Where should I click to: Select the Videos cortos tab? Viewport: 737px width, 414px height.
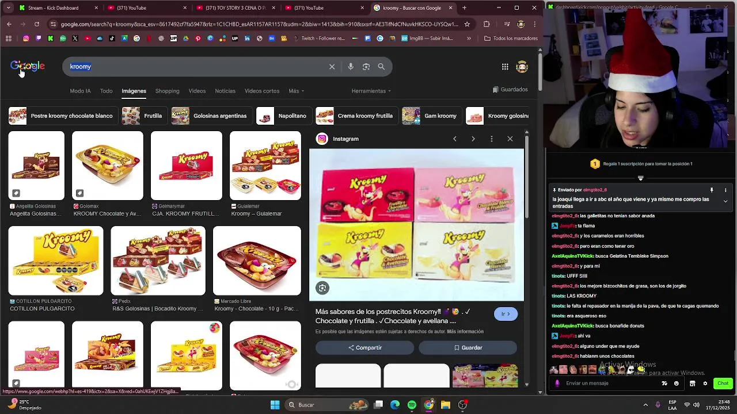click(x=262, y=91)
